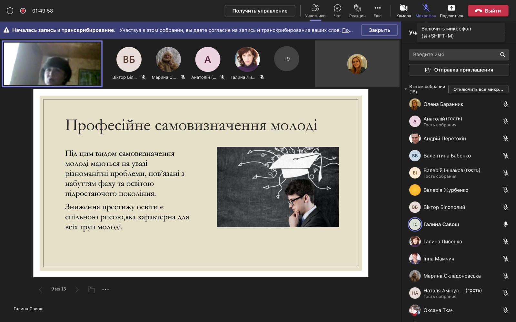Click the search icon in name field
Viewport: 516px width, 322px height.
(x=502, y=55)
